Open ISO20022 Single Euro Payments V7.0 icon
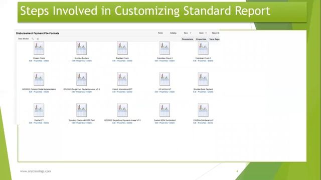The image size is (321, 180). click(122, 110)
